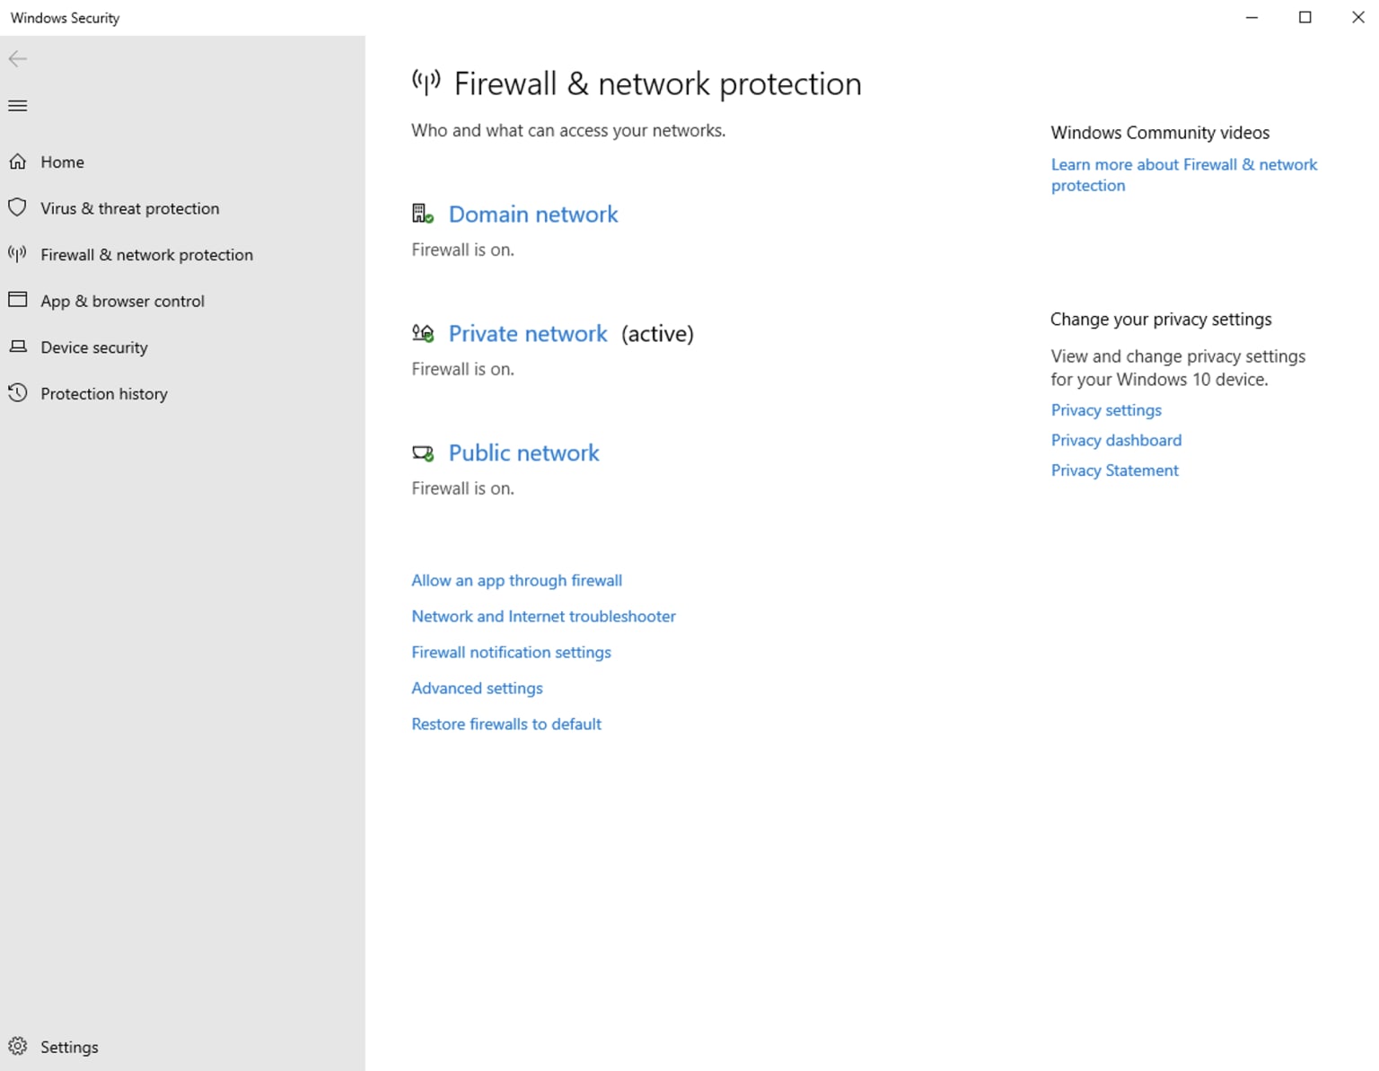Click 'Firewall is on.' under Public network
This screenshot has width=1379, height=1071.
click(x=462, y=488)
